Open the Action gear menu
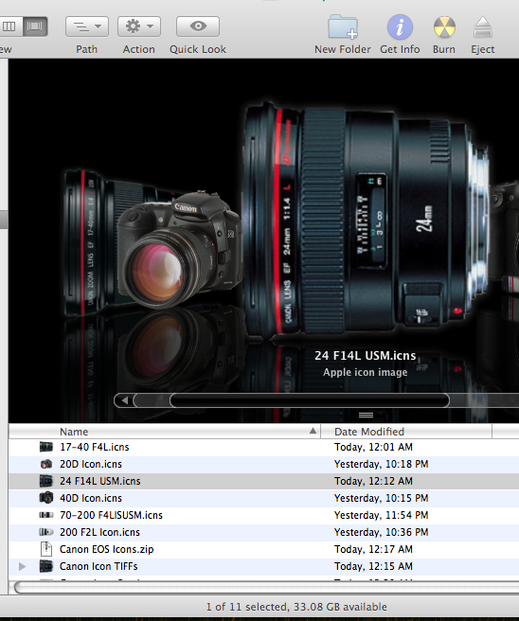The image size is (519, 621). (139, 27)
